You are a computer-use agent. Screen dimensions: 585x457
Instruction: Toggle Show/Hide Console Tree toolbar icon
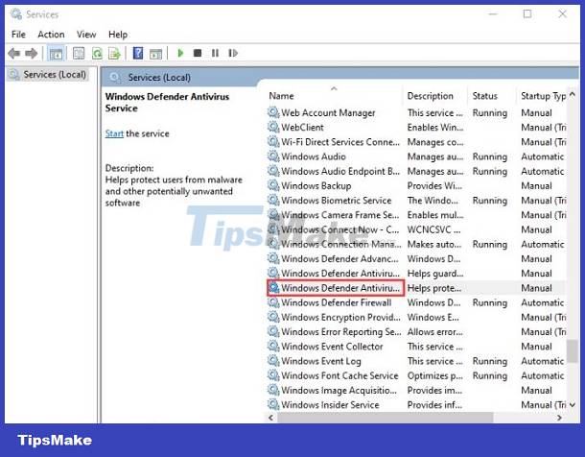click(56, 54)
